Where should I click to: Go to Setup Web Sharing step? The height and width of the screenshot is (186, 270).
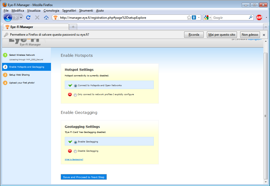(19, 75)
